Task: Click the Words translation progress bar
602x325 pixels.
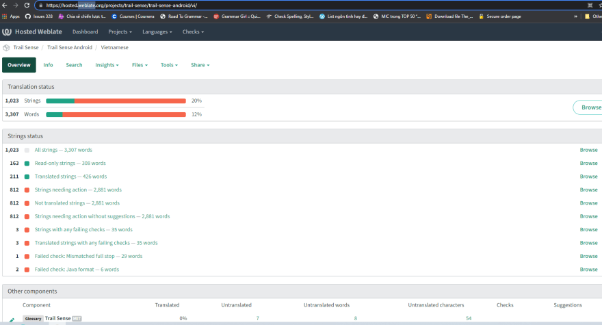Action: tap(116, 114)
